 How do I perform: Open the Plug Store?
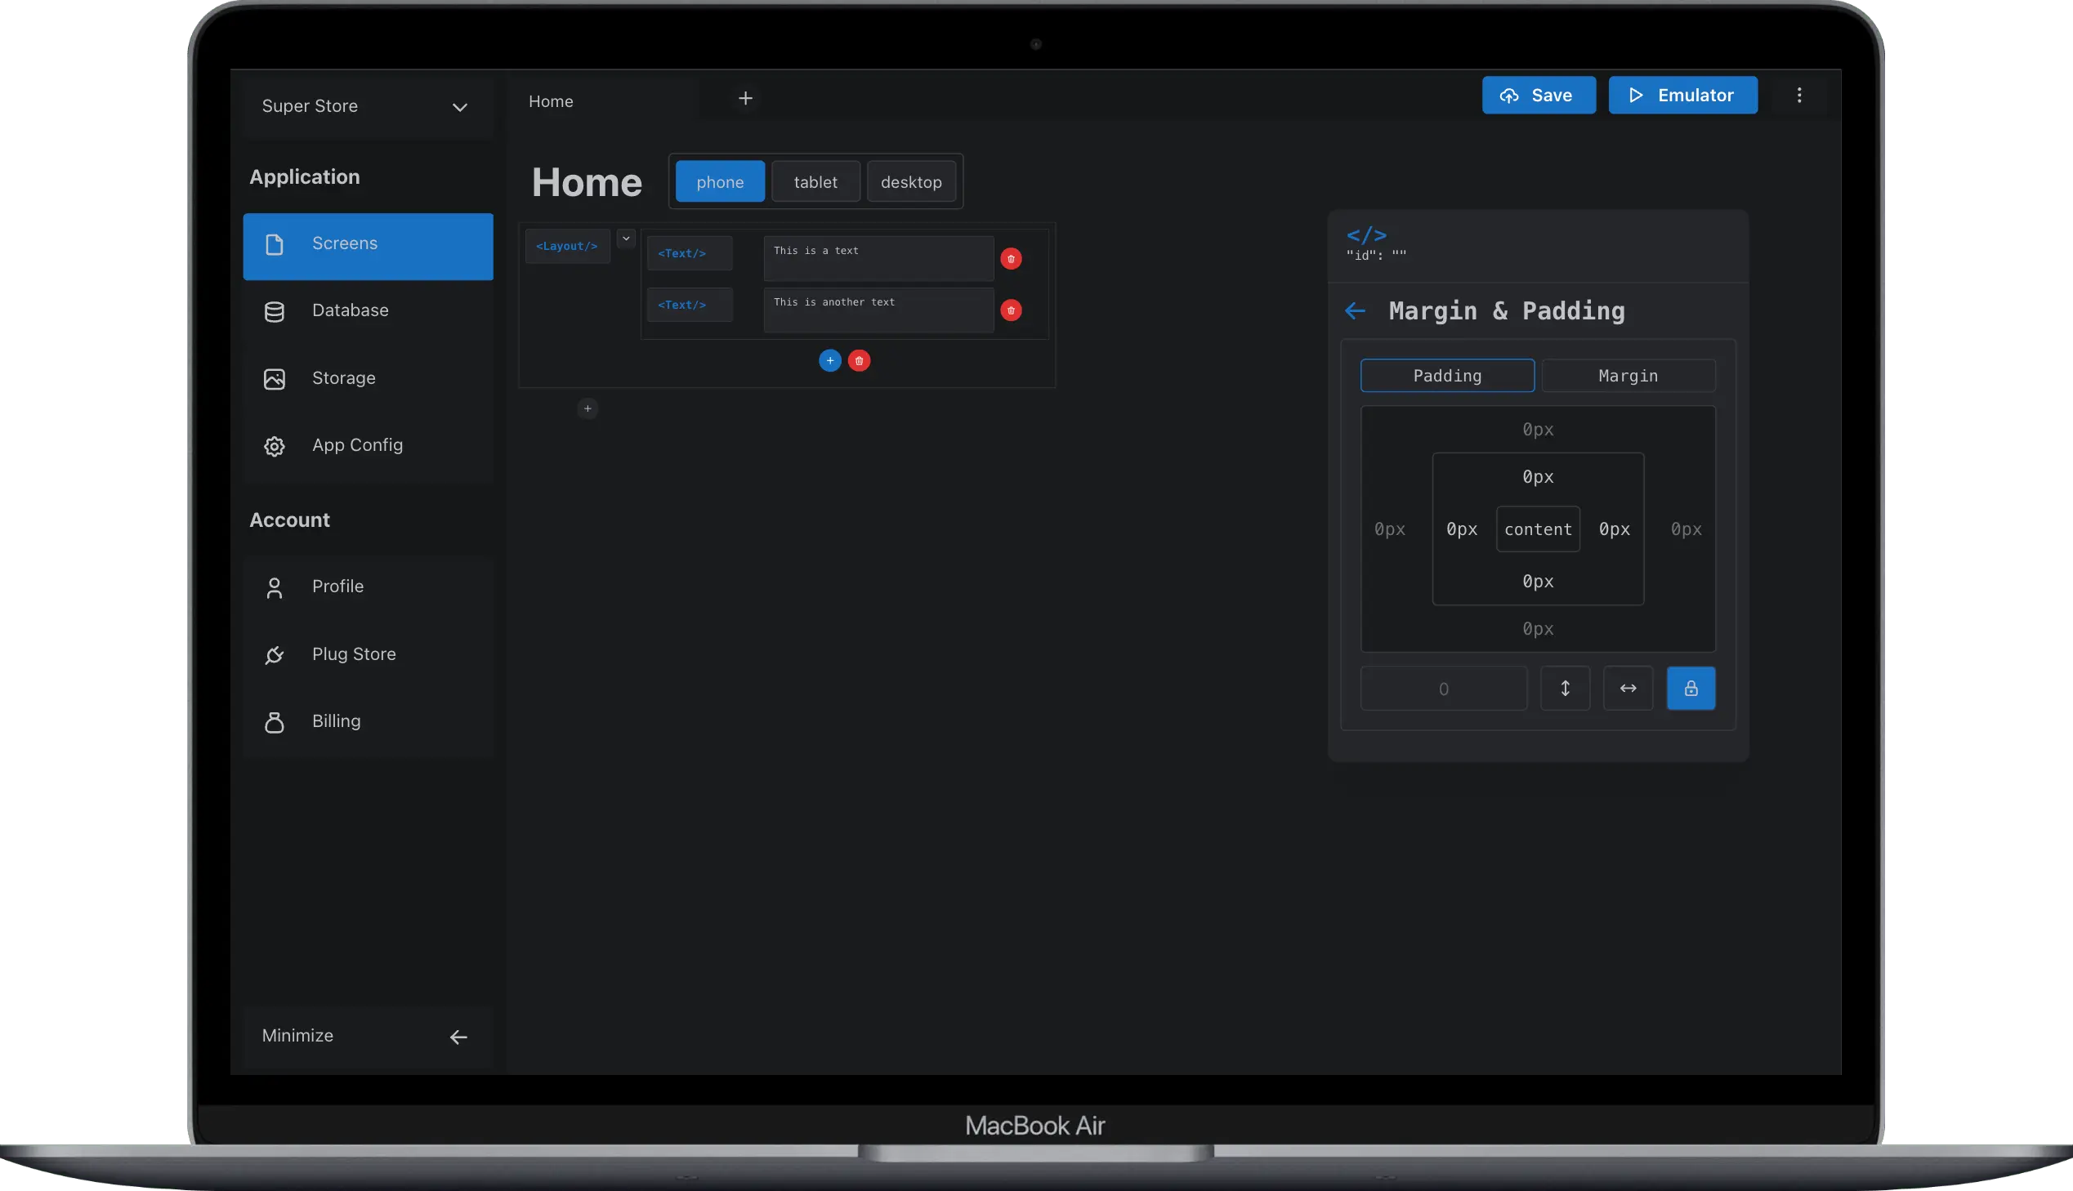(x=353, y=653)
